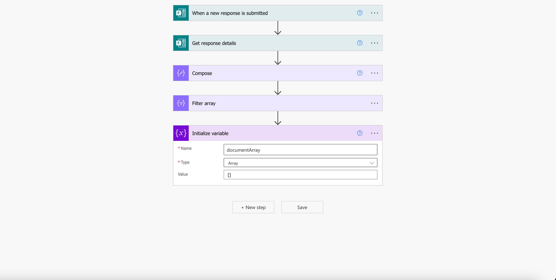This screenshot has width=556, height=280.
Task: Open the three-dot menu on Compose
Action: click(x=374, y=73)
